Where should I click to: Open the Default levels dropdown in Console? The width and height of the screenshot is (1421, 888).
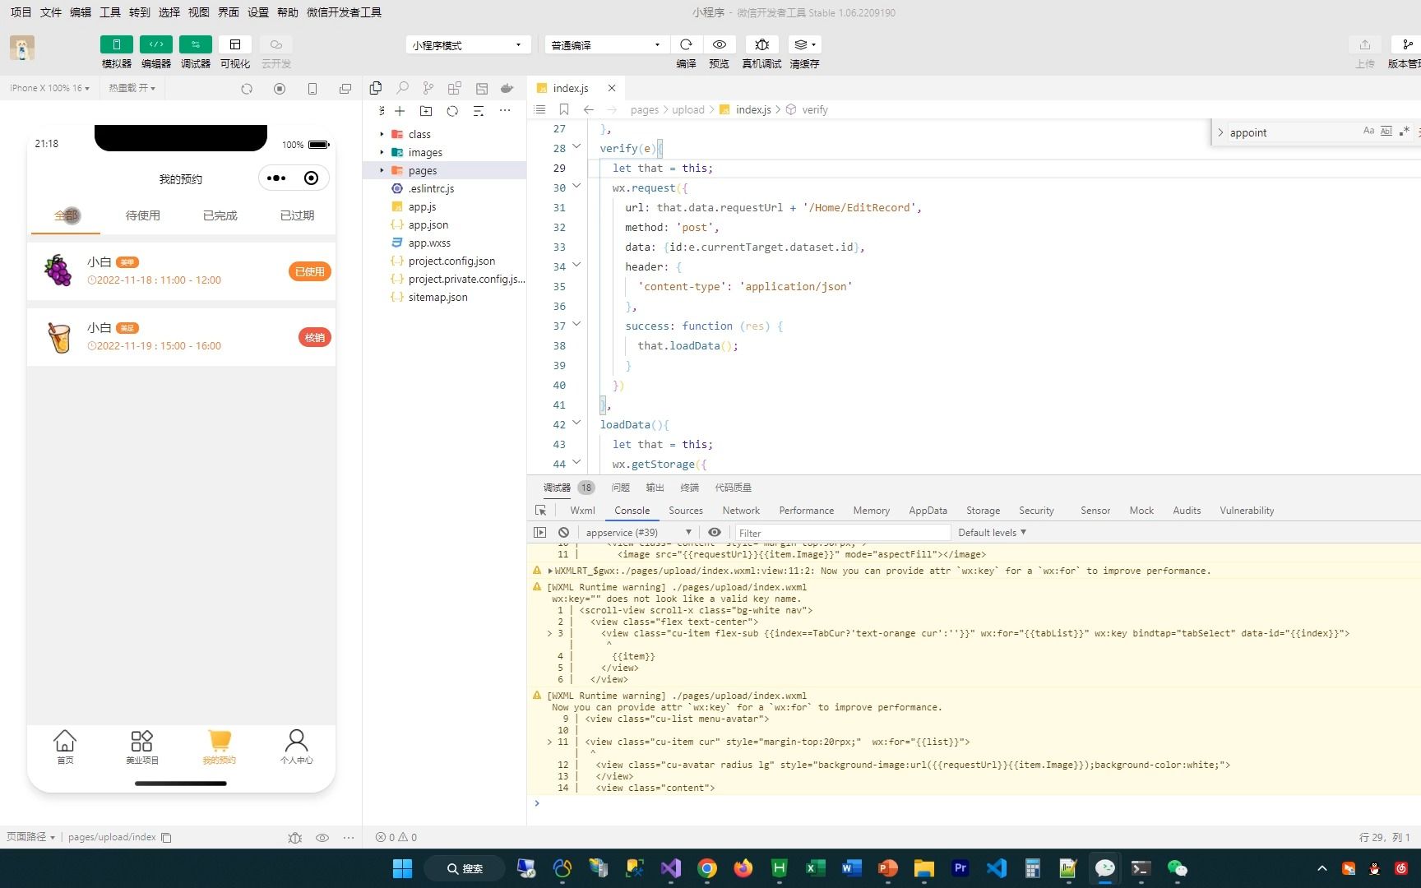(x=992, y=532)
